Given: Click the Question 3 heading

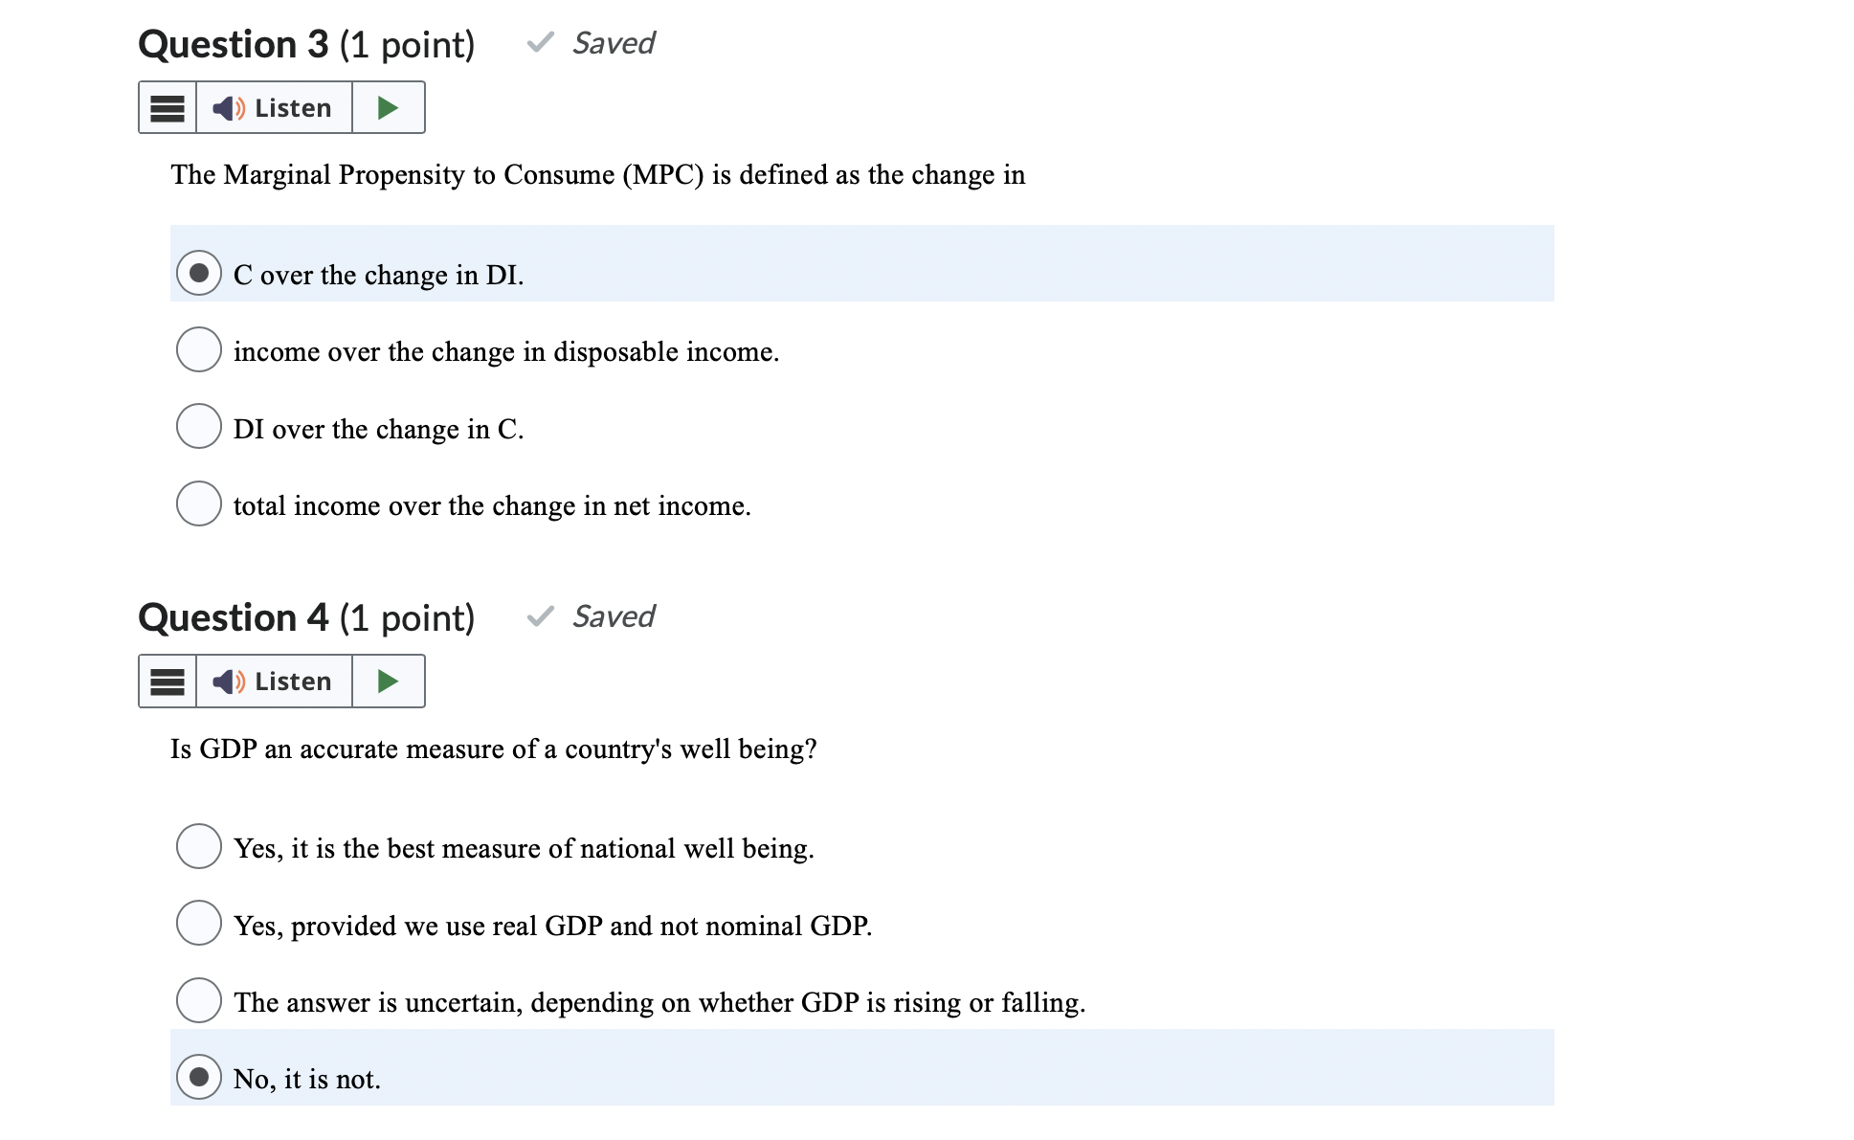Looking at the screenshot, I should pos(306,42).
